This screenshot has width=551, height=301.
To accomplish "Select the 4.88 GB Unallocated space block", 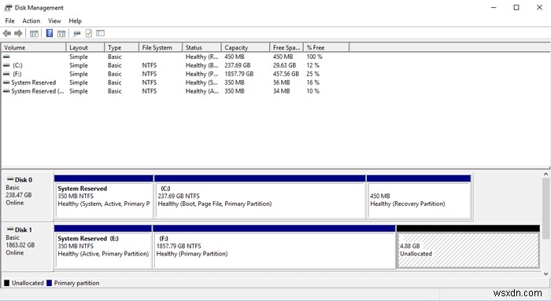I will 468,247.
